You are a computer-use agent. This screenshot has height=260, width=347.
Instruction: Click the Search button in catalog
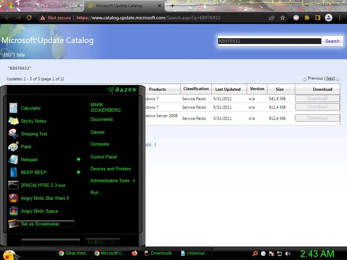332,41
